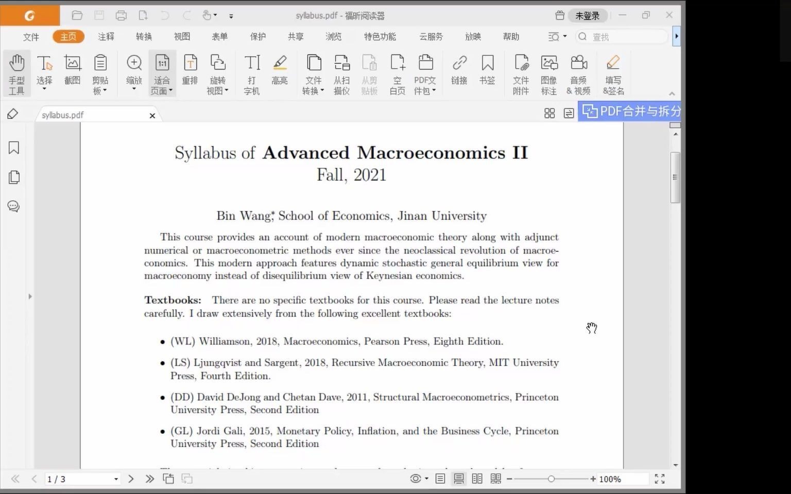Click the thumbnail grid view icon
This screenshot has height=494, width=791.
click(x=549, y=113)
